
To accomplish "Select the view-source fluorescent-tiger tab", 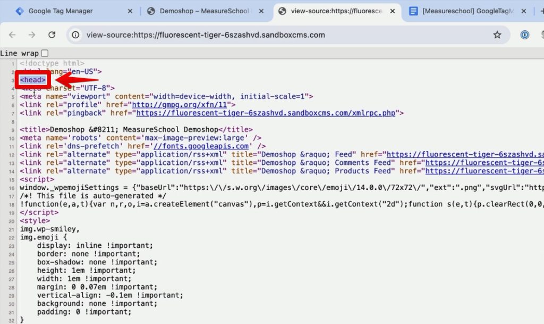I will pyautogui.click(x=336, y=11).
